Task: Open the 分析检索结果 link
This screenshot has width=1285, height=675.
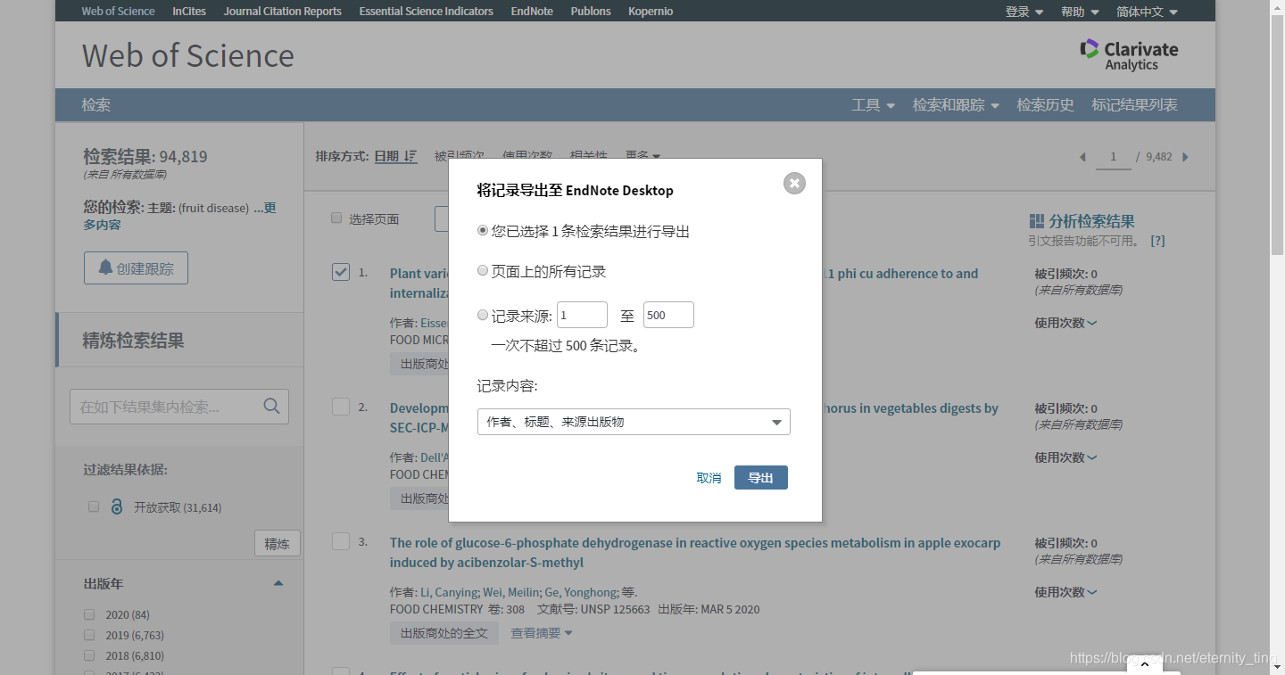Action: 1091,221
